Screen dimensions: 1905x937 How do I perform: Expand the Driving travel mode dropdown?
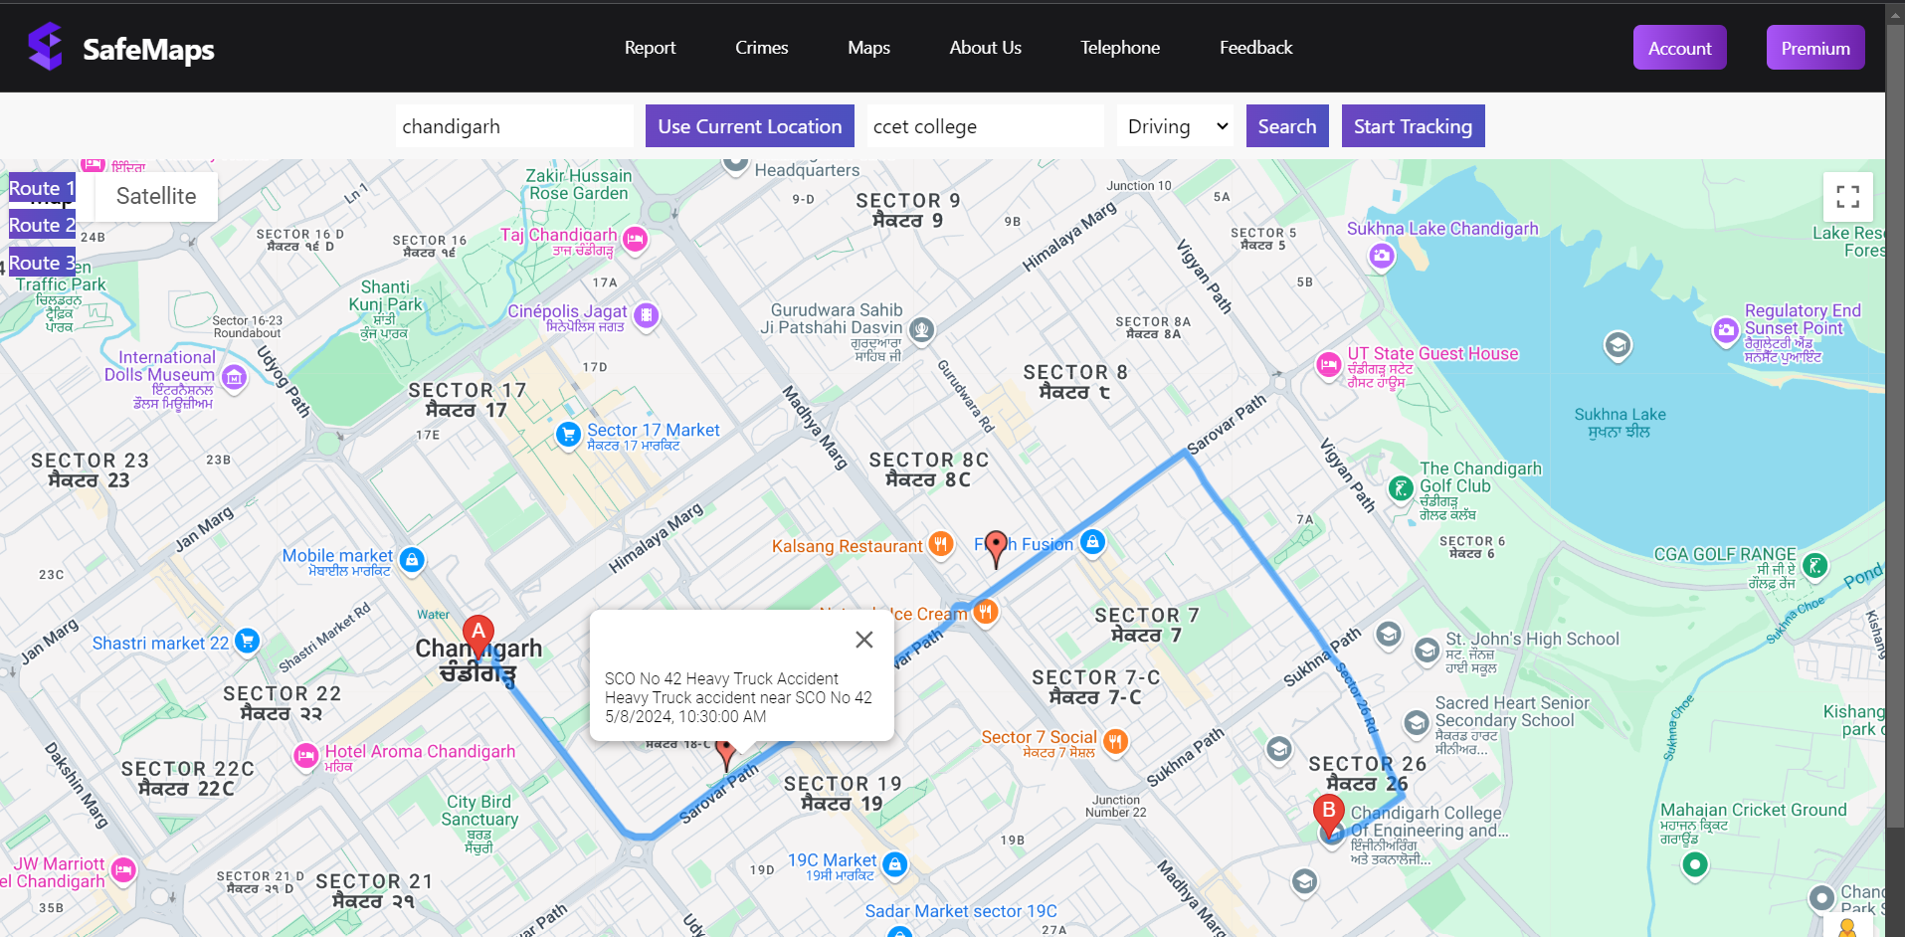[x=1175, y=126]
